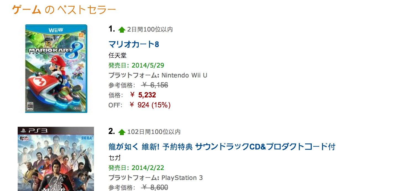
Task: Click the ベストセラー heading text
Action: (x=87, y=10)
